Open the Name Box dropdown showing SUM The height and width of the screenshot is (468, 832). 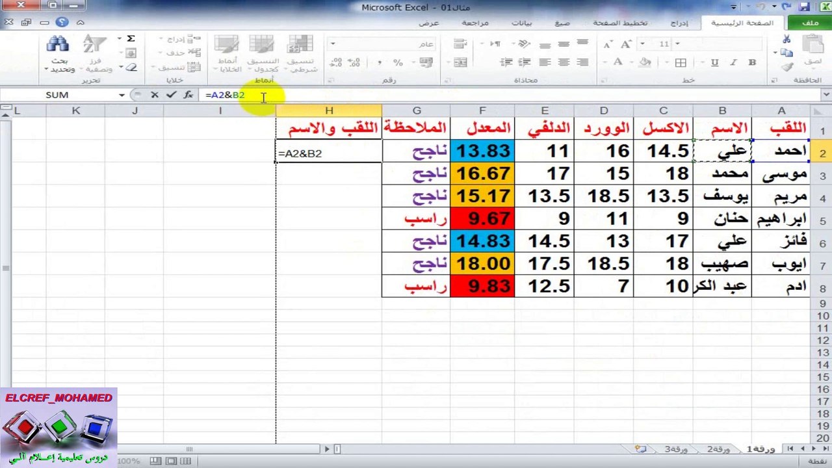click(122, 95)
